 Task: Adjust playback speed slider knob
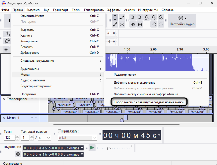click(109, 149)
